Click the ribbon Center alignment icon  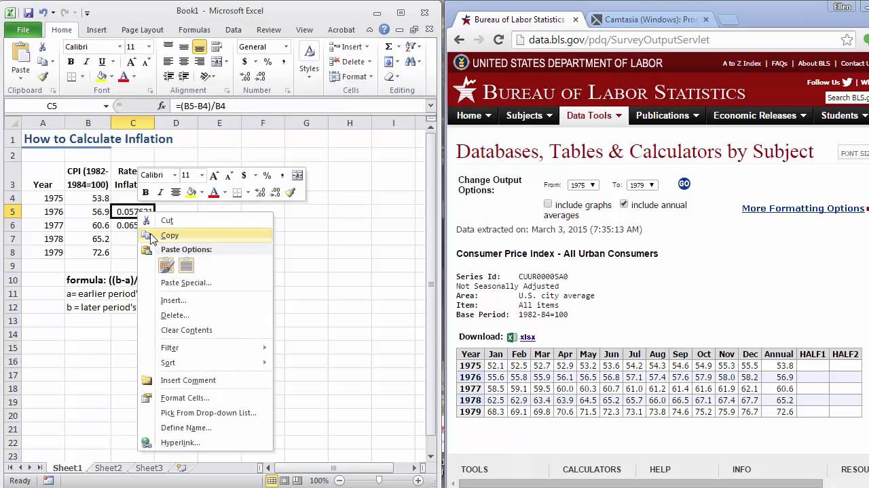tap(183, 62)
